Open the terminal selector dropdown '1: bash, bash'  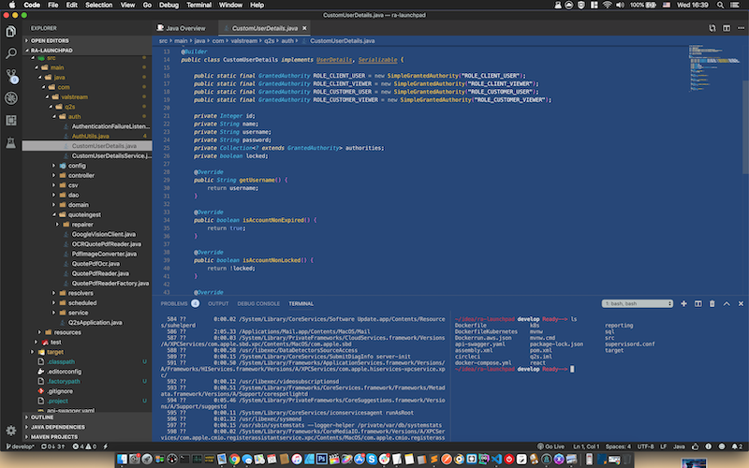pos(638,303)
